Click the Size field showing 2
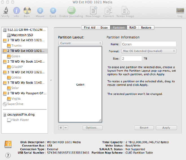The width and height of the screenshot is (186, 160). [131, 58]
